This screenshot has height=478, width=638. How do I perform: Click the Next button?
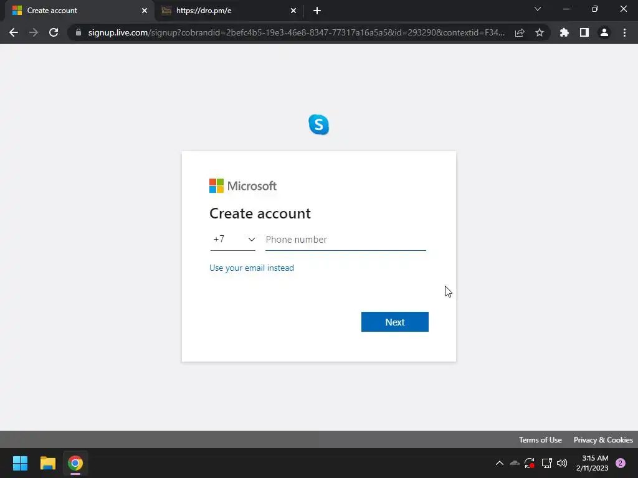coord(394,322)
